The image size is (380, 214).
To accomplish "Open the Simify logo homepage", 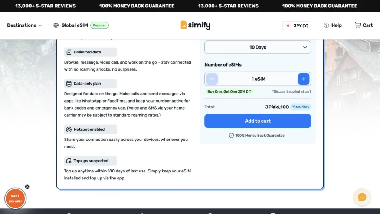I will (195, 25).
